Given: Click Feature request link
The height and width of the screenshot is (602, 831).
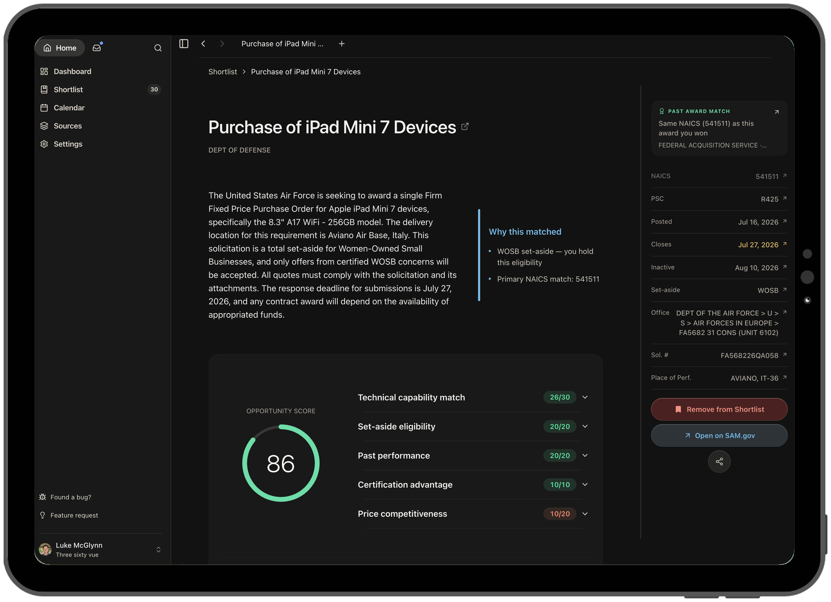Looking at the screenshot, I should 69,515.
